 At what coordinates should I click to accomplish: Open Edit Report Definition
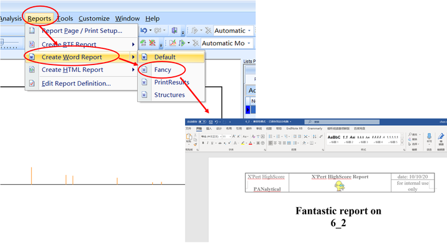(81, 84)
